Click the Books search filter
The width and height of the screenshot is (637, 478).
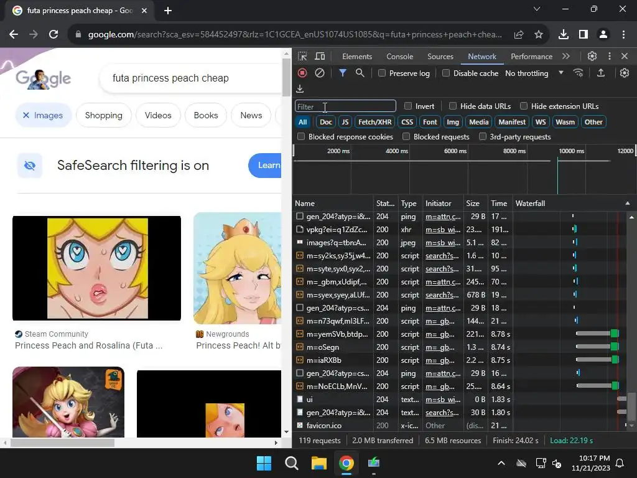pos(206,115)
